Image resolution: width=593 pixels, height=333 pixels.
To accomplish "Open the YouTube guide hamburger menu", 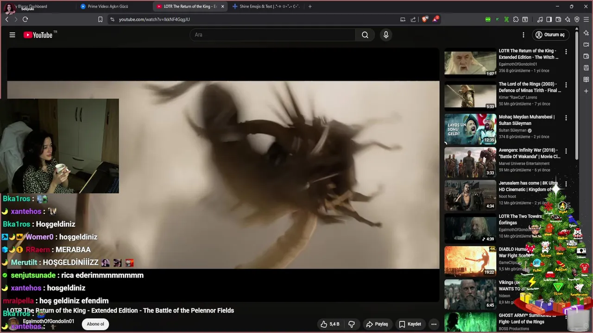I will 13,35.
